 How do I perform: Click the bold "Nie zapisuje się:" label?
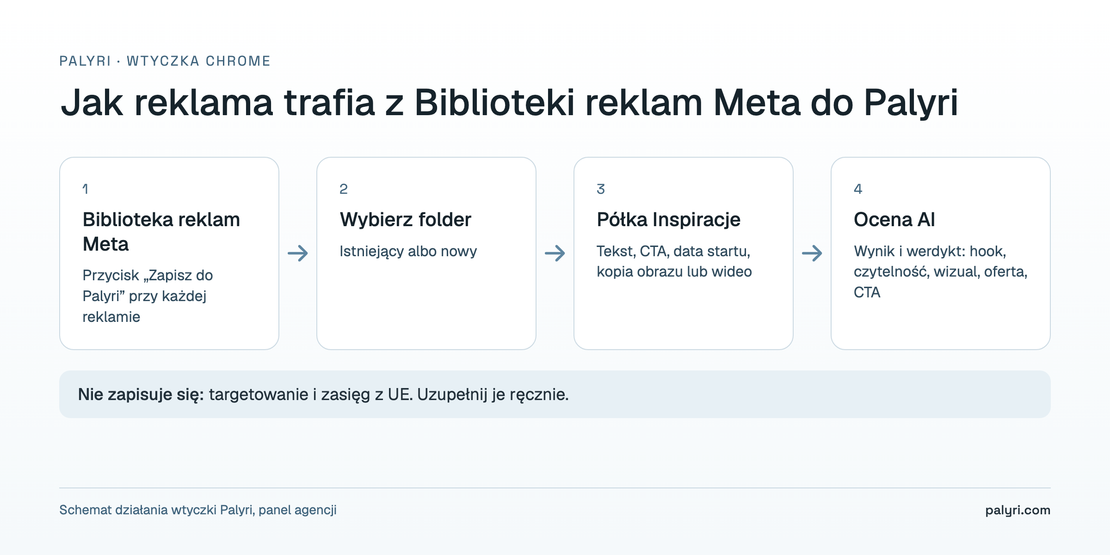point(141,395)
